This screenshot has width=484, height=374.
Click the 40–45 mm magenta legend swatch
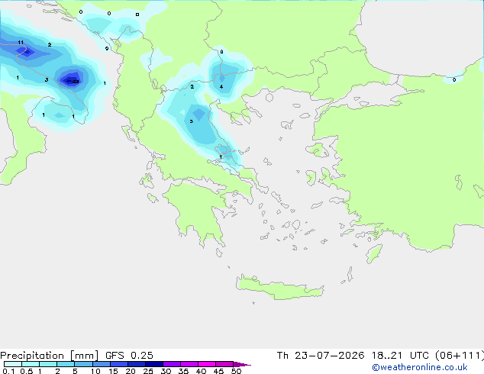pyautogui.click(x=207, y=364)
